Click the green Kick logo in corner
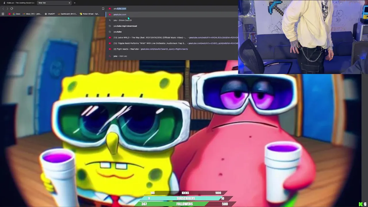The width and height of the screenshot is (368, 207). pyautogui.click(x=361, y=204)
